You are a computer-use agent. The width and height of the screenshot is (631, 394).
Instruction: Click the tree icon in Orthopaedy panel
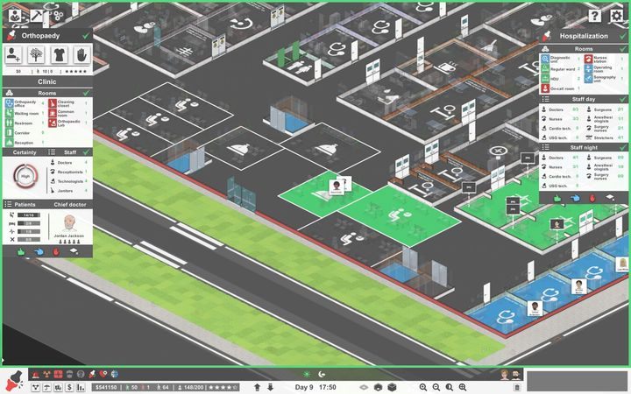coord(37,54)
